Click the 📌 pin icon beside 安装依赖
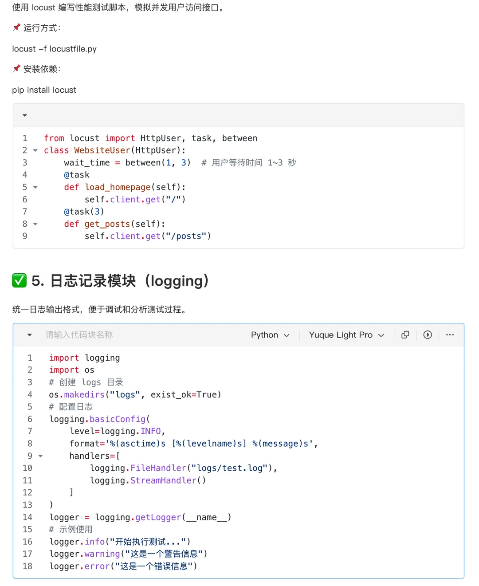Screen dimensions: 479x586 (16, 68)
